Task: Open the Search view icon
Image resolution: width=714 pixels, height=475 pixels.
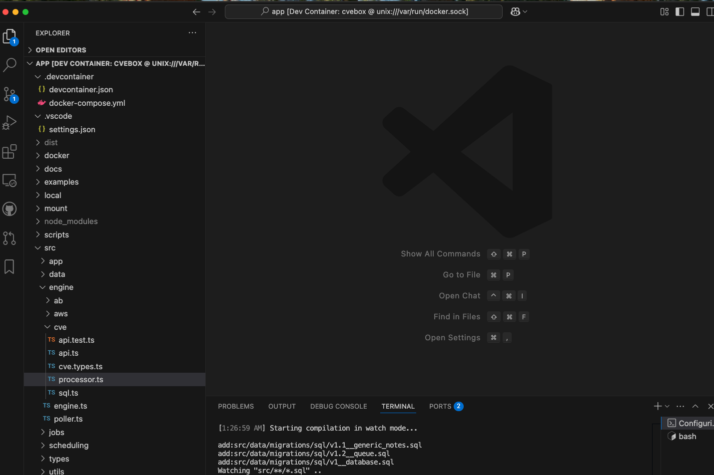Action: [9, 65]
